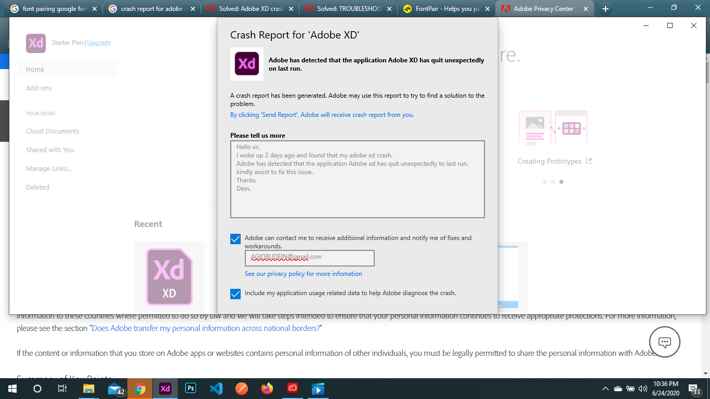
Task: Switch to Google Chrome on the taskbar
Action: coord(140,389)
